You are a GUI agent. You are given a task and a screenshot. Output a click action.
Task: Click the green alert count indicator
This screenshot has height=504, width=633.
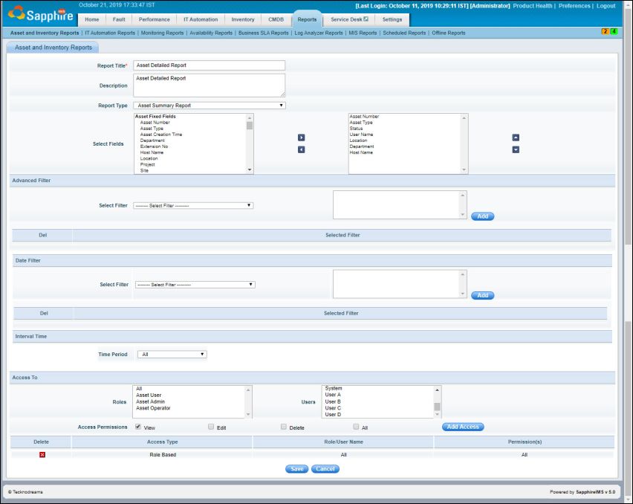coord(614,31)
